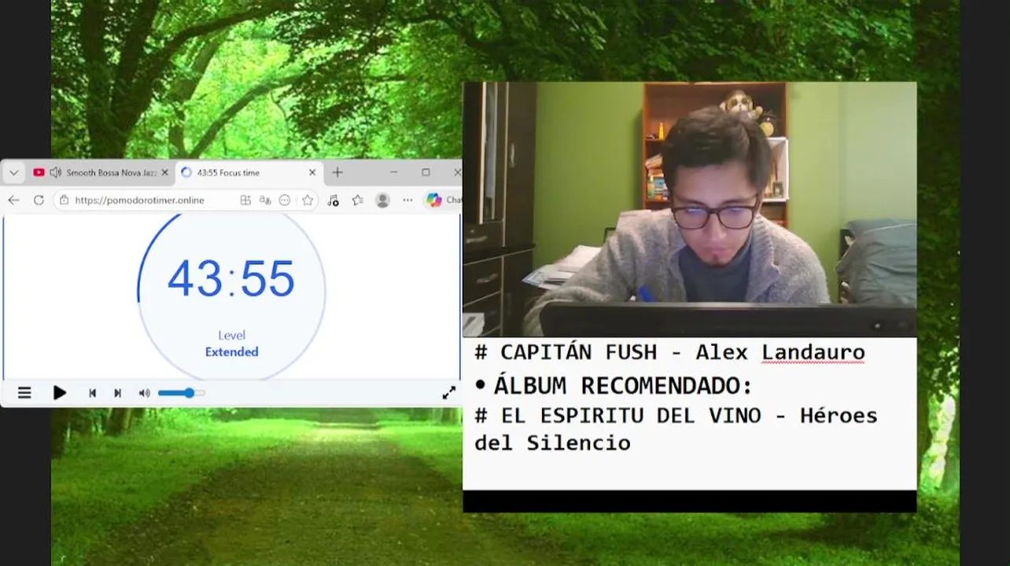Open the address bar more-options smiley icon
This screenshot has width=1010, height=566.
tap(285, 200)
